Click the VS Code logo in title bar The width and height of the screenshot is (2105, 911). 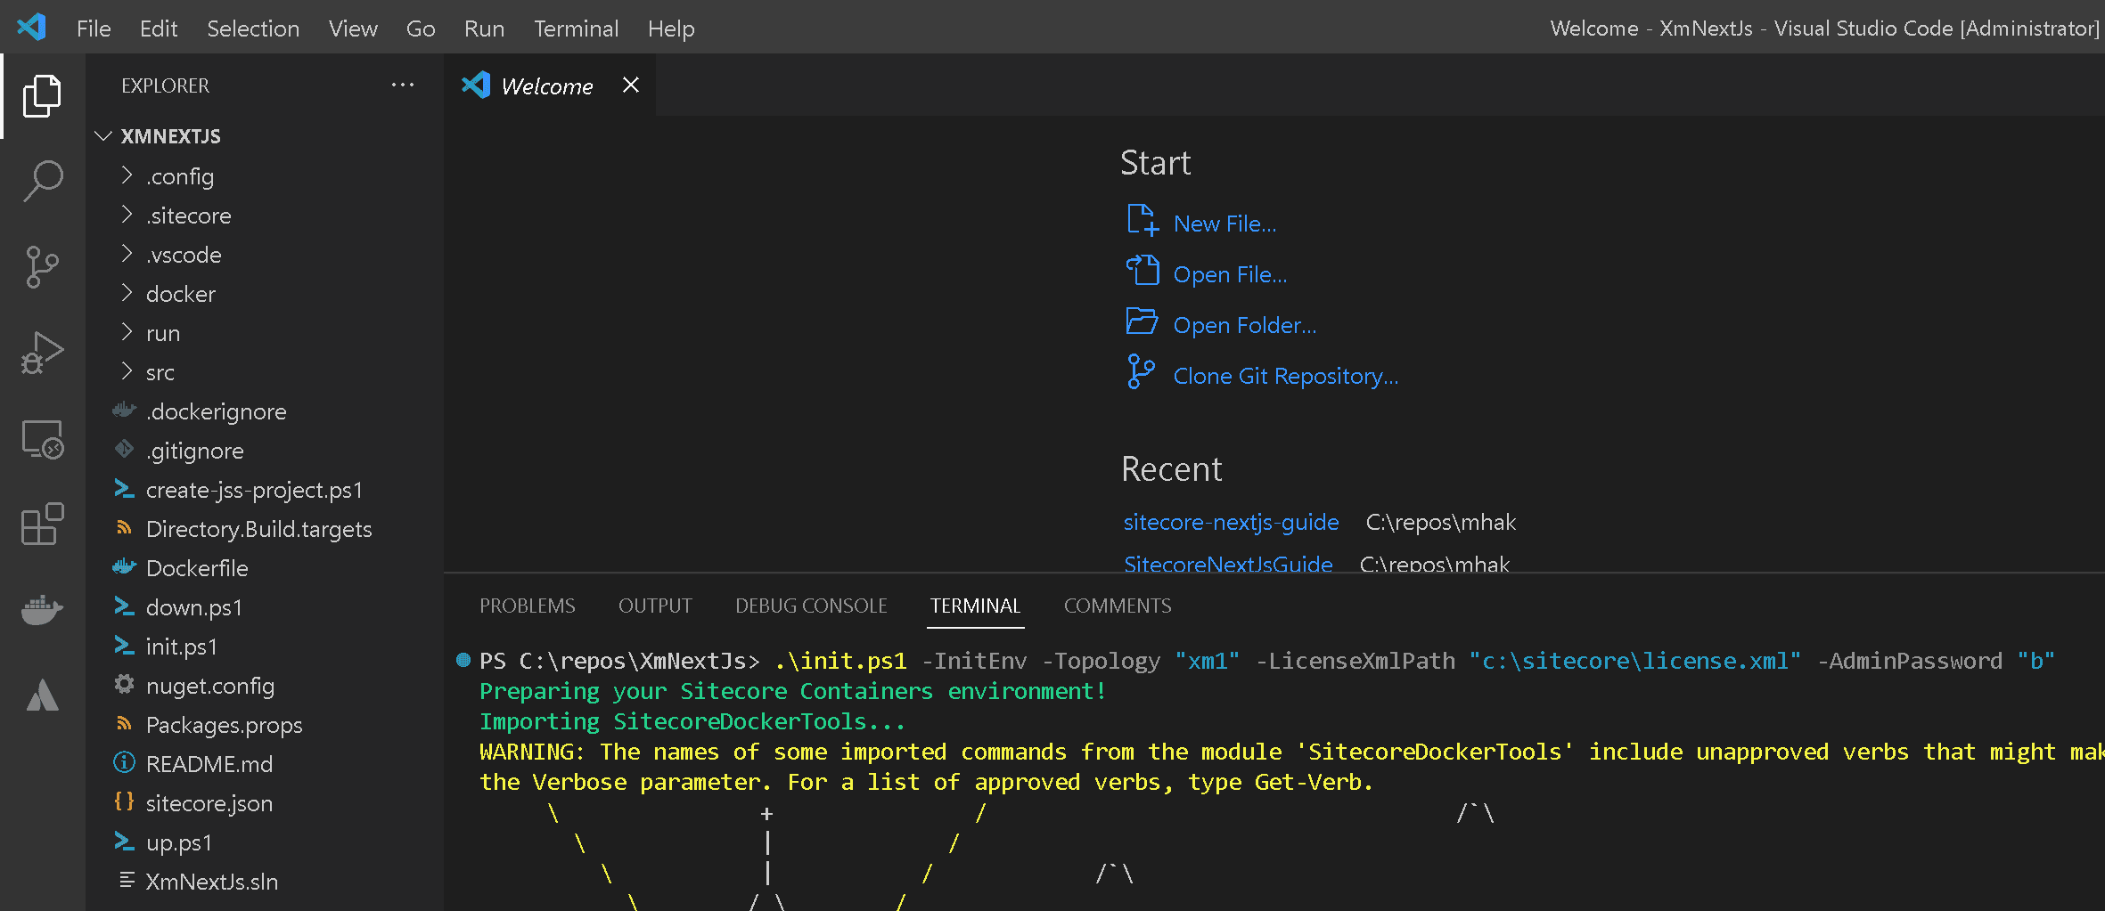[x=31, y=27]
